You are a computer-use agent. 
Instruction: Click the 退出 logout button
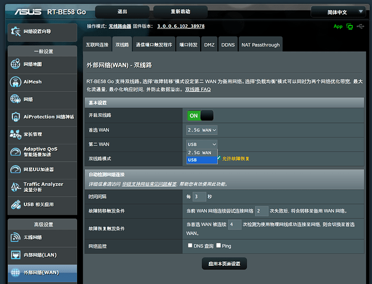[122, 12]
